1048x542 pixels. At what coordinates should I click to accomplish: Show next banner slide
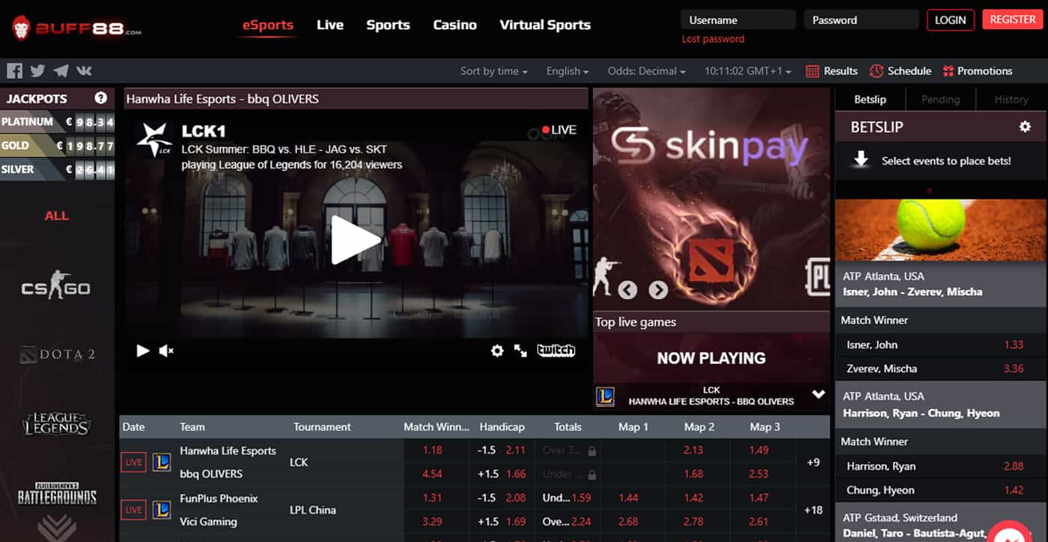658,289
